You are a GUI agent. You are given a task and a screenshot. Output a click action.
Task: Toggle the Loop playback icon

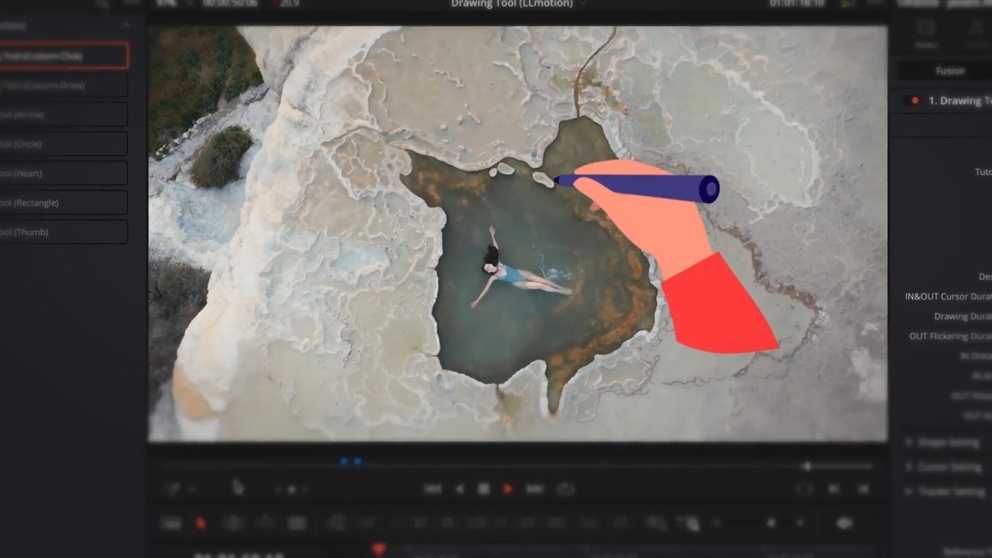(x=565, y=489)
